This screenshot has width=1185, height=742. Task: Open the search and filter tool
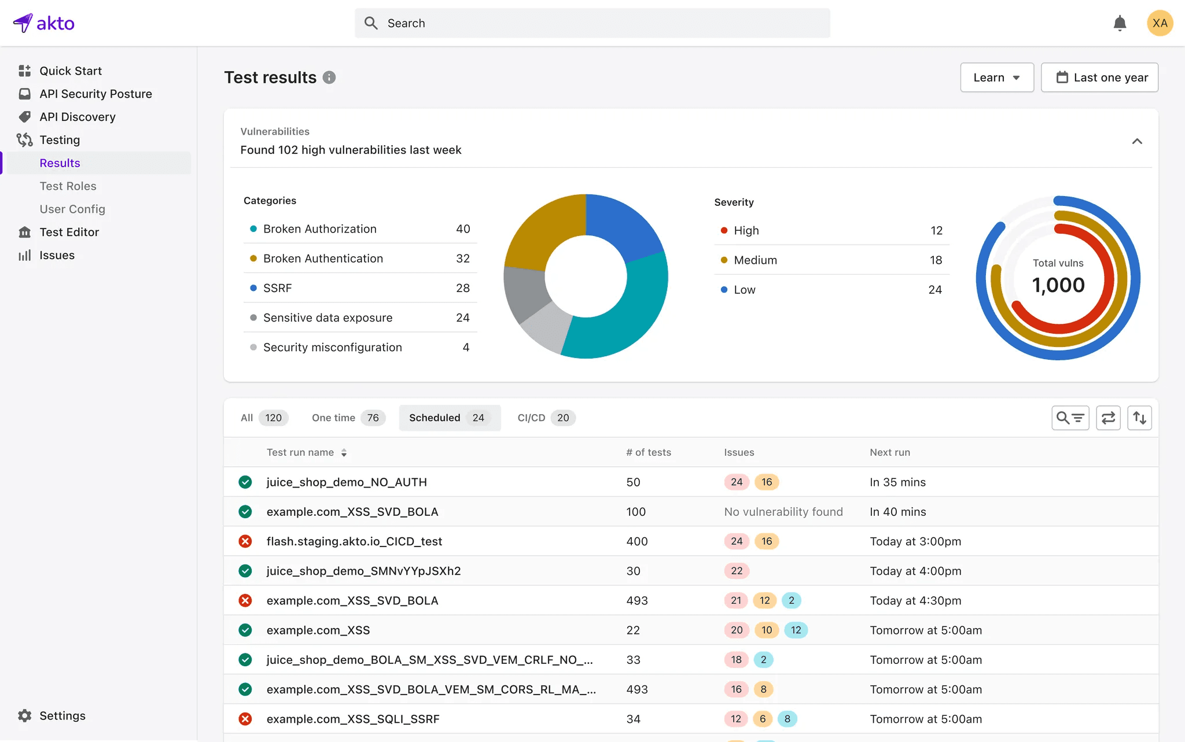point(1070,418)
